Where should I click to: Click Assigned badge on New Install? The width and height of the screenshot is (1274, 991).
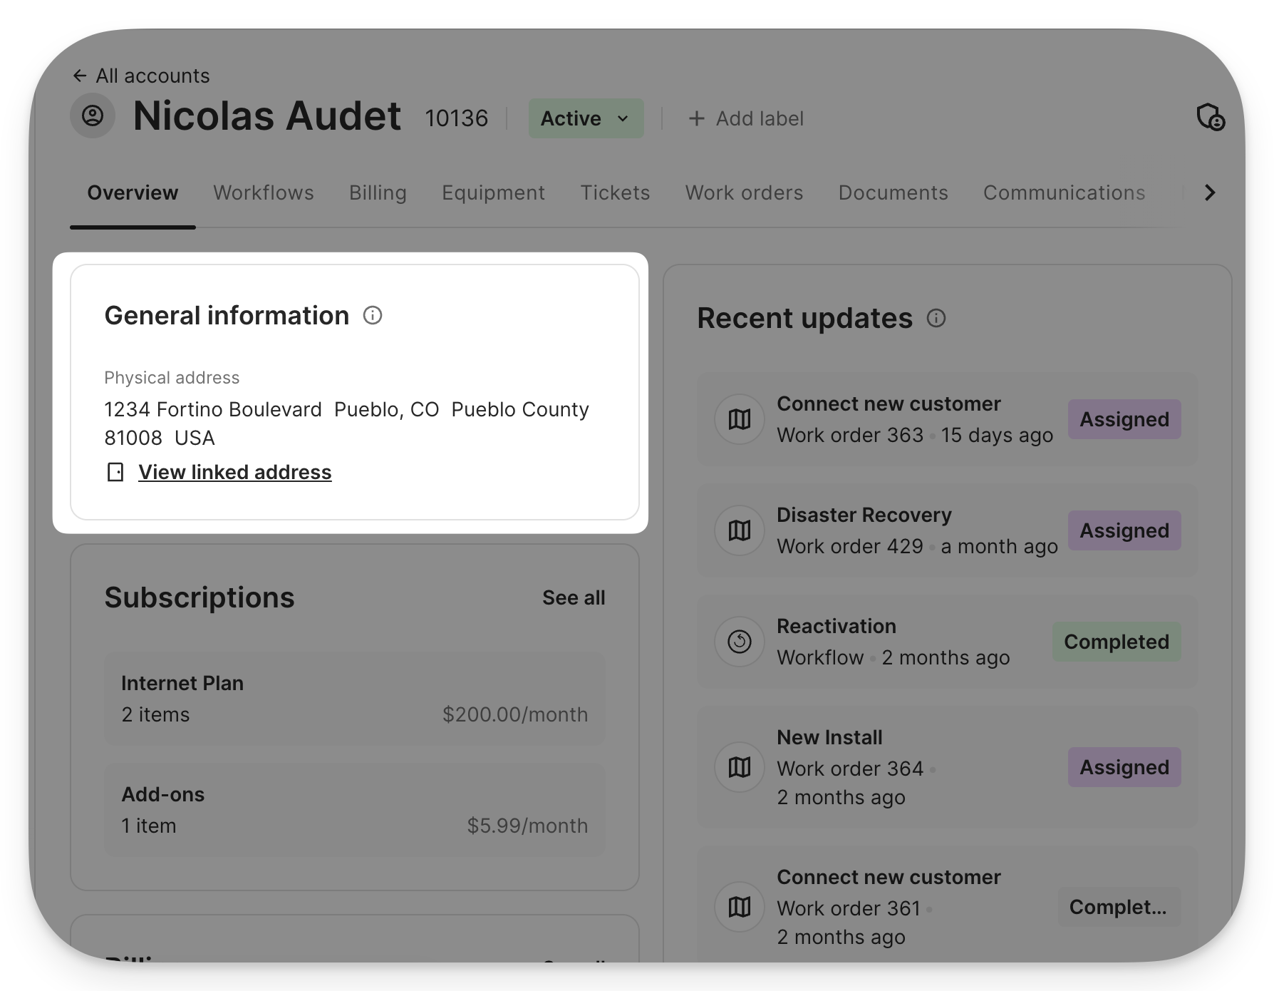tap(1124, 767)
